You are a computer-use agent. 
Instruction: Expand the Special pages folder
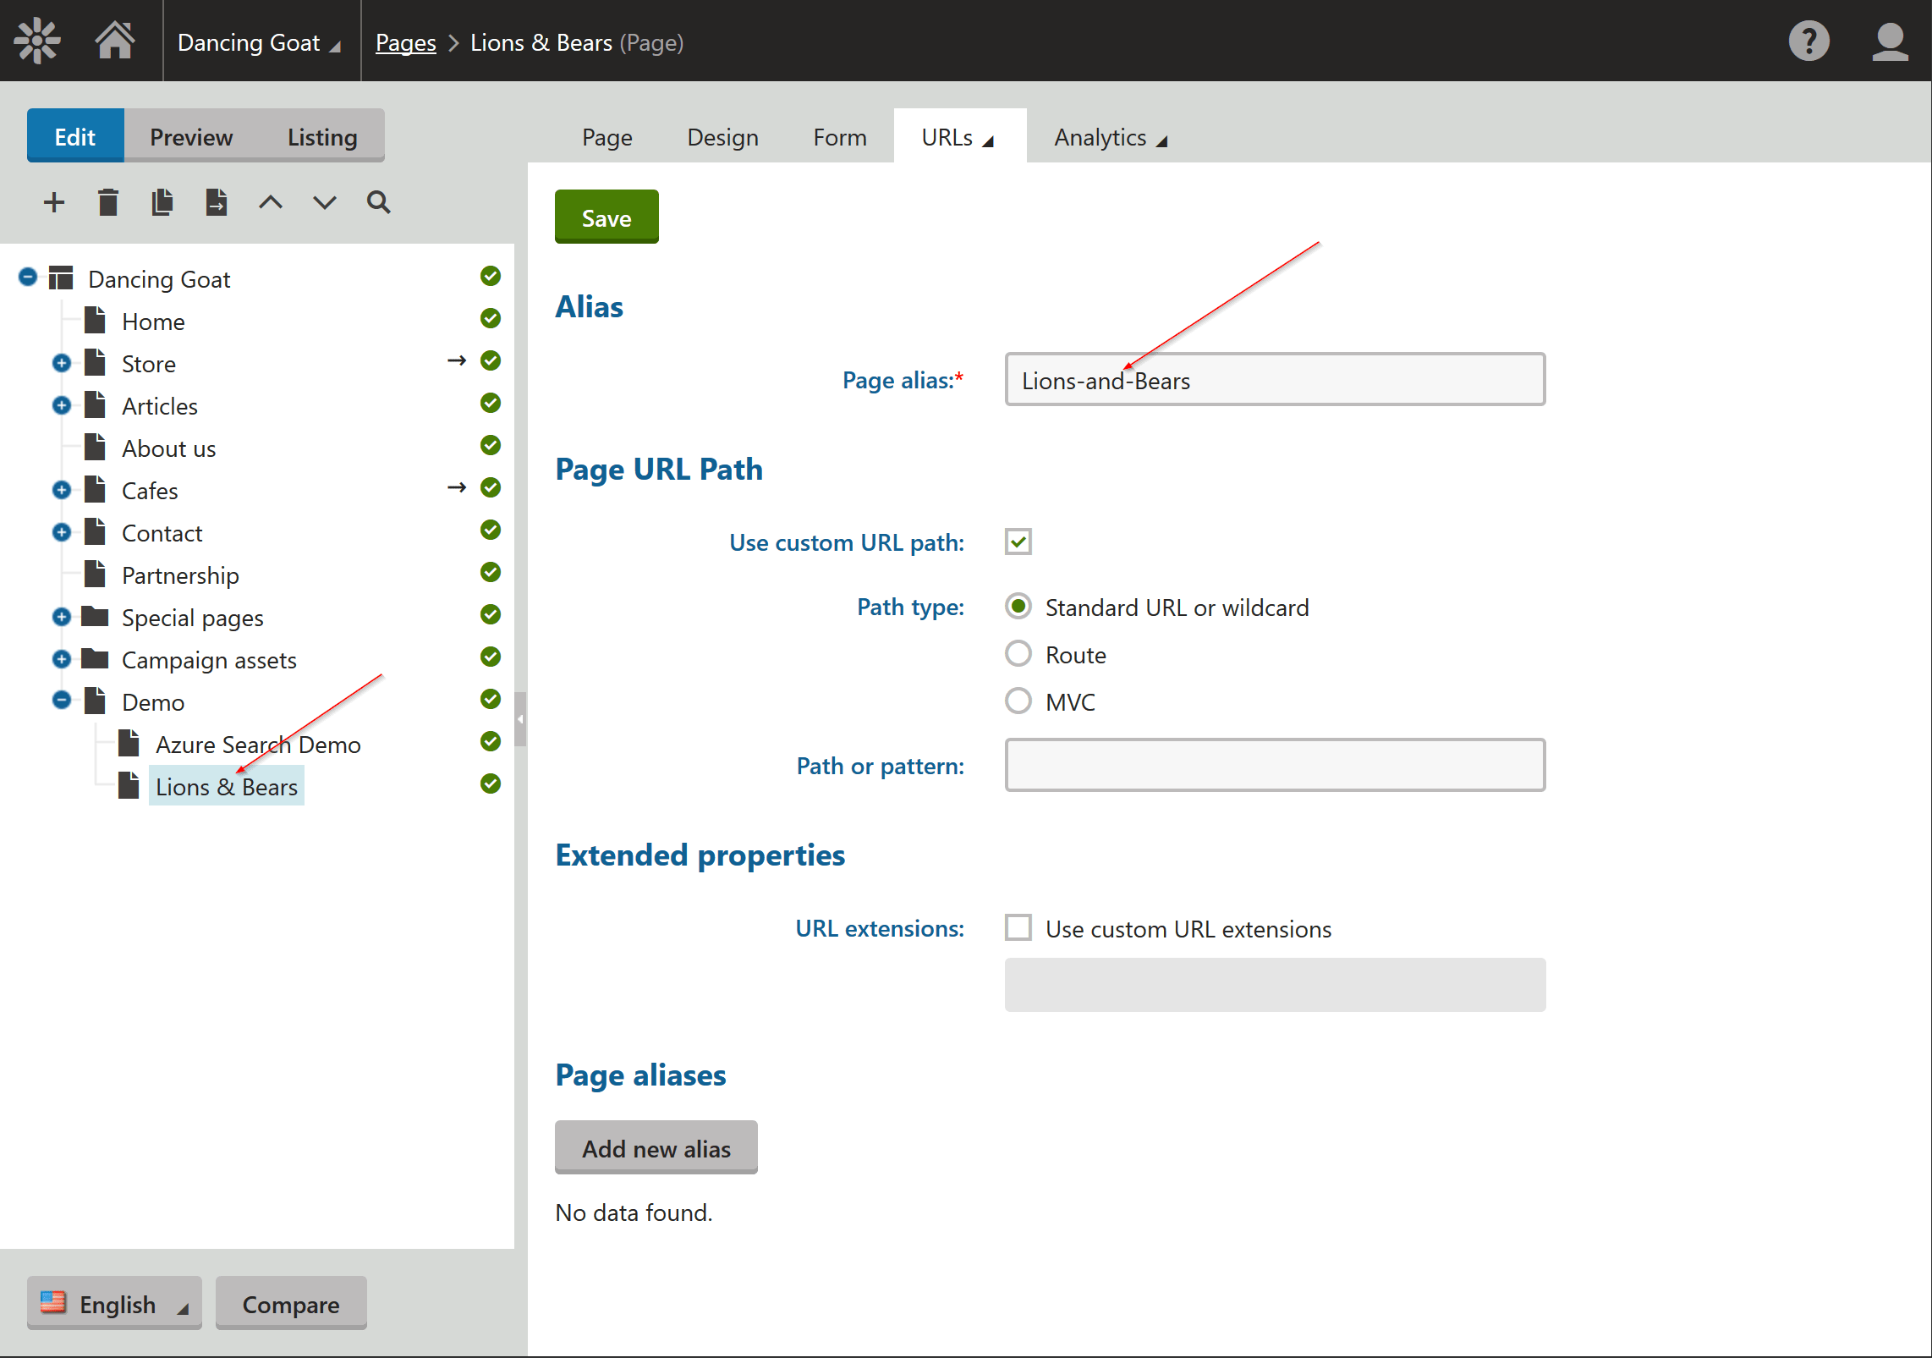(61, 617)
